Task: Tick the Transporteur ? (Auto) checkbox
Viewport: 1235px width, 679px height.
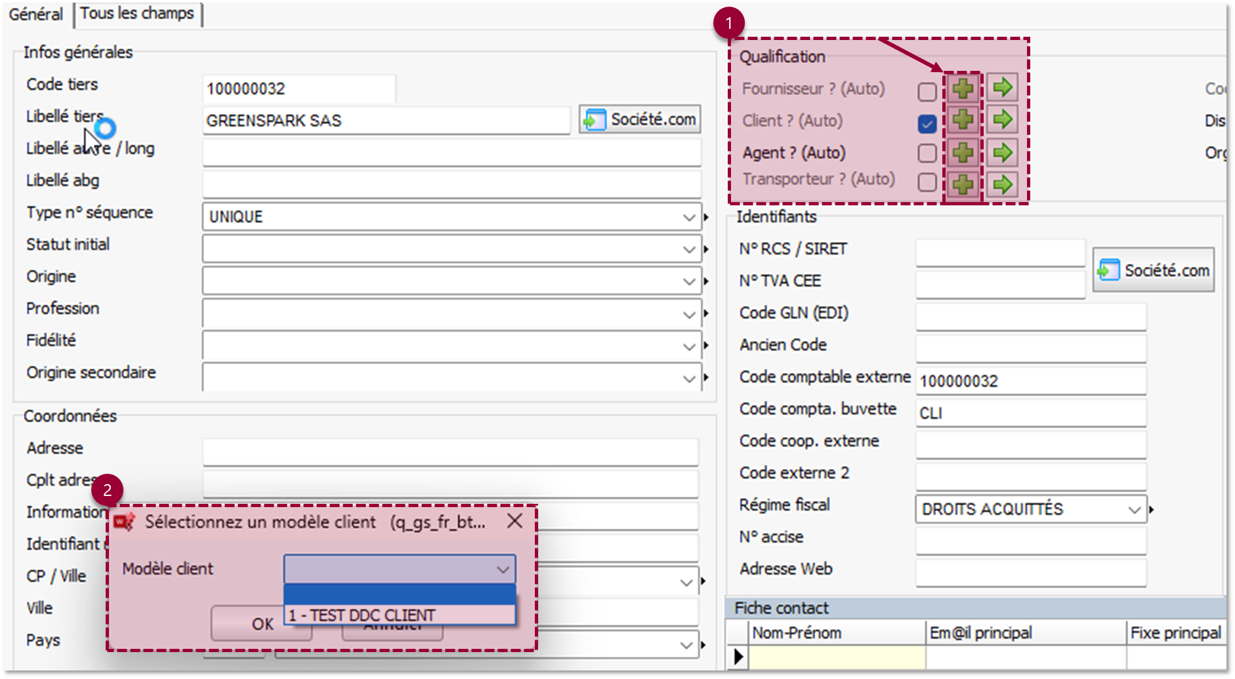Action: click(927, 182)
